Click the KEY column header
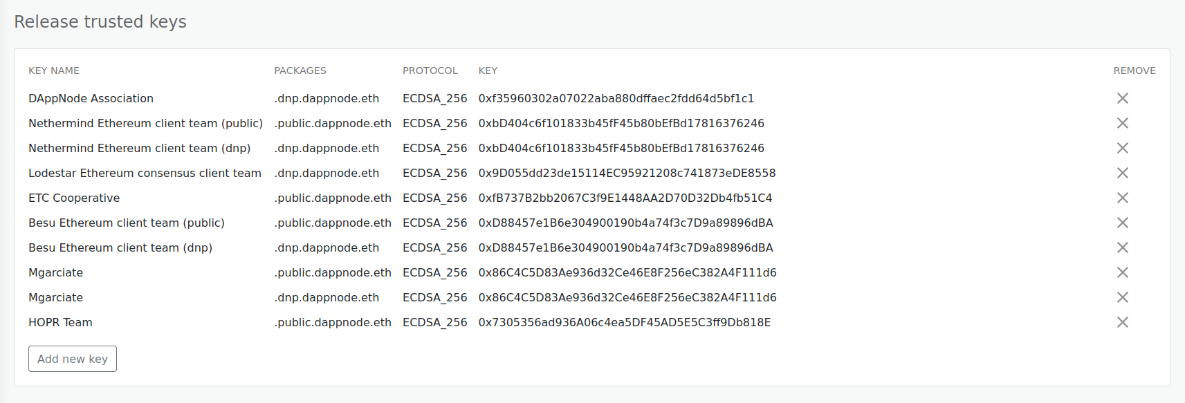This screenshot has height=403, width=1185. click(488, 71)
